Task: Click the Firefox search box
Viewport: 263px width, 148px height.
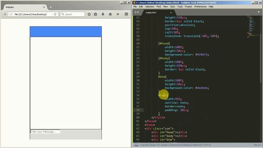Action: pos(72,14)
